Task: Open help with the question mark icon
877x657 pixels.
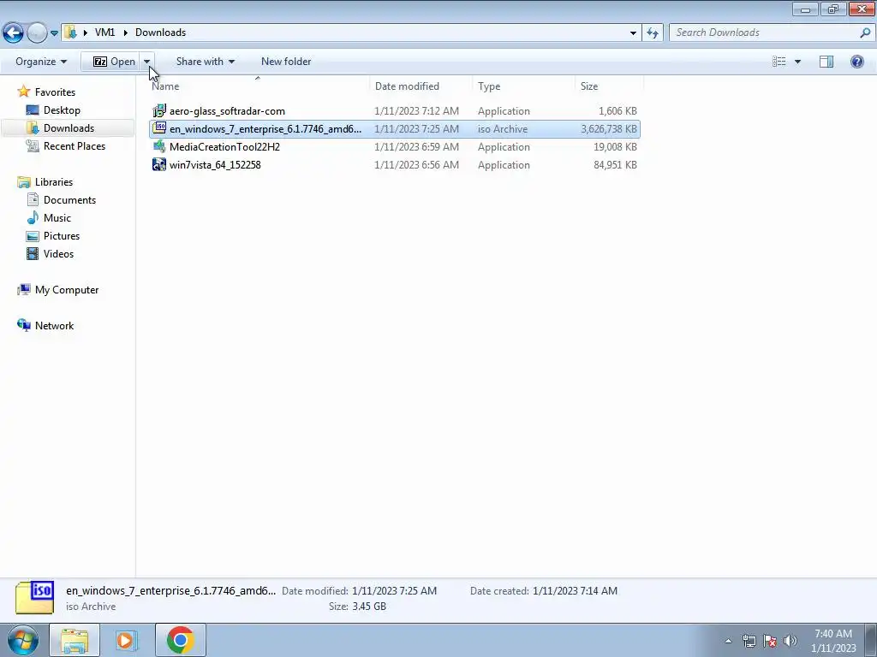Action: click(856, 62)
